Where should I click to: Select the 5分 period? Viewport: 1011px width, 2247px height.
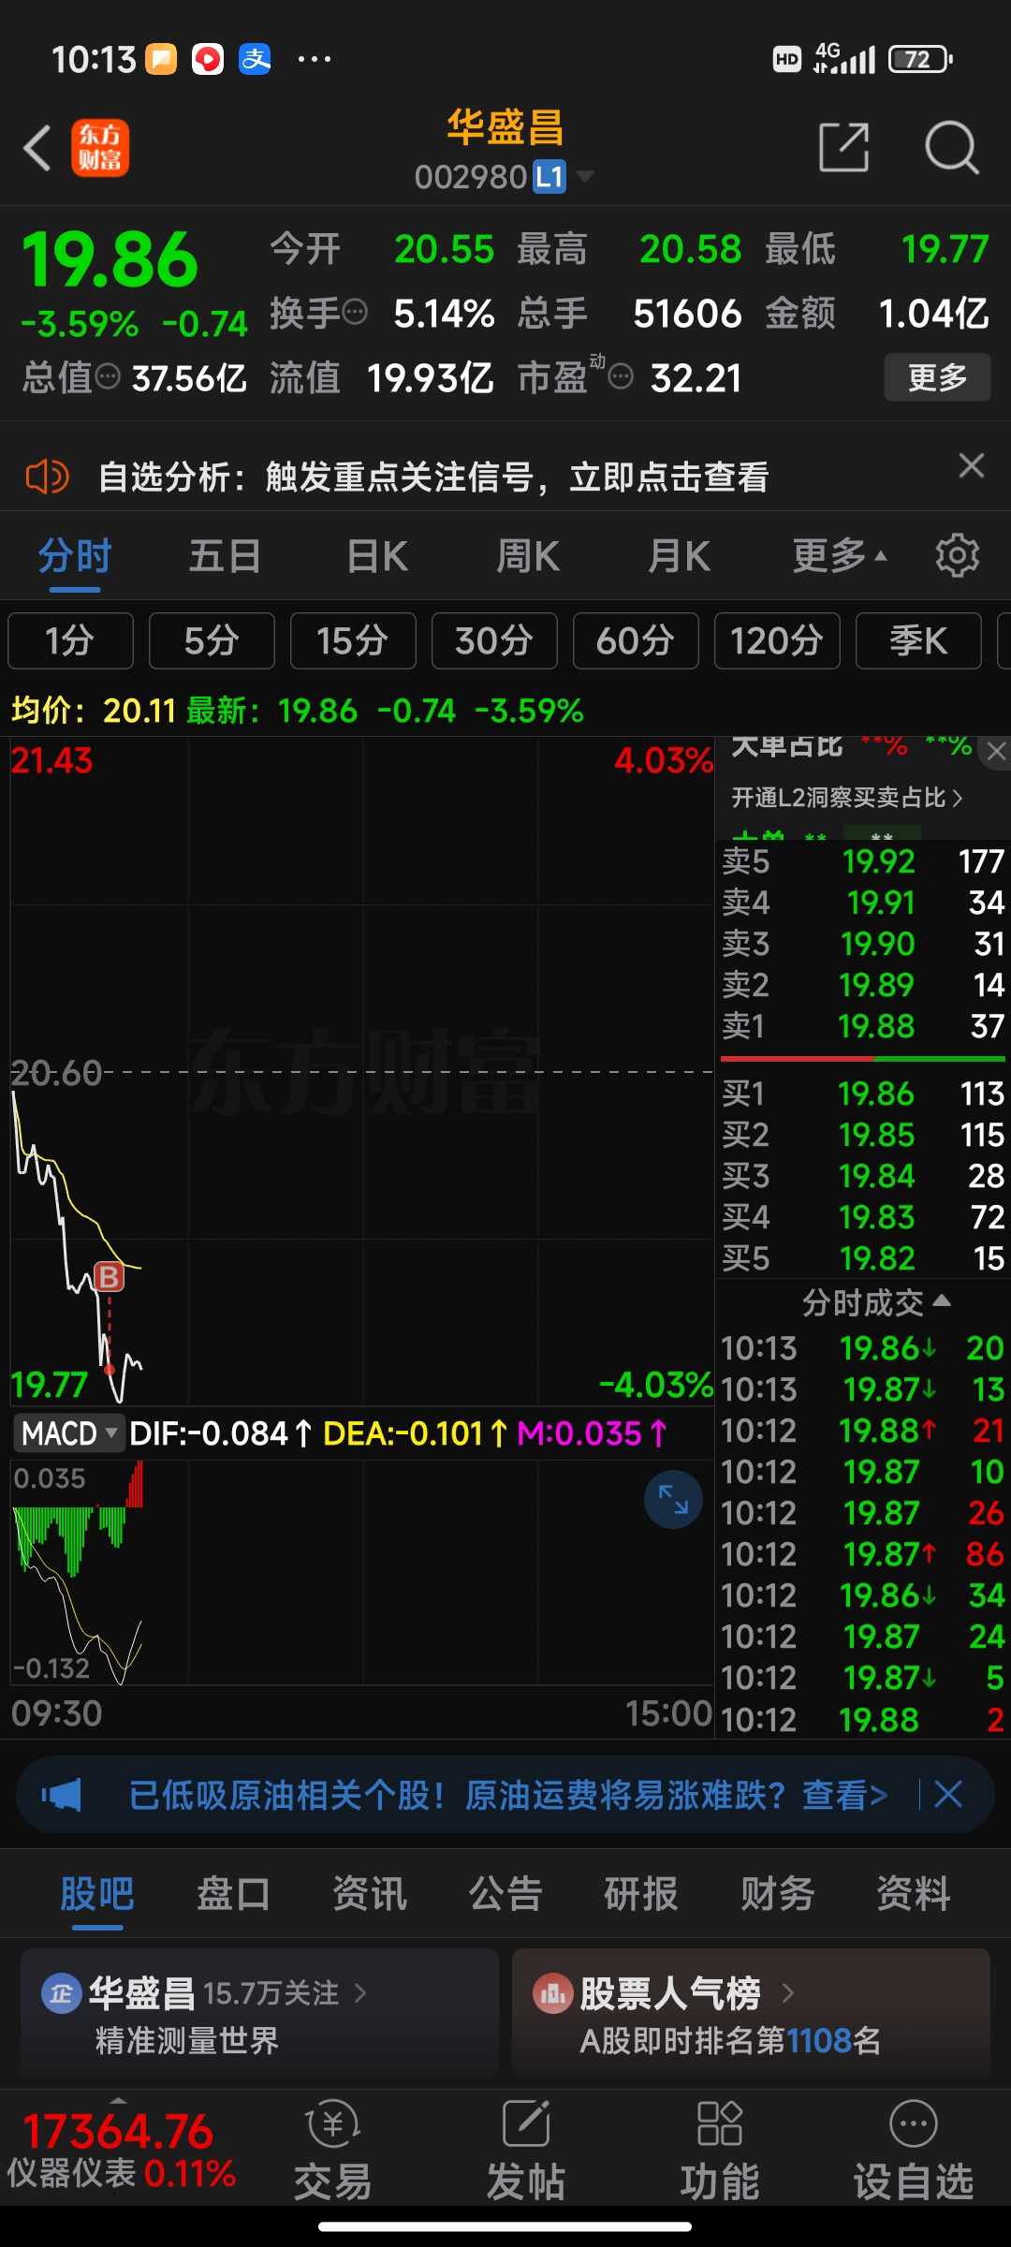pos(212,641)
